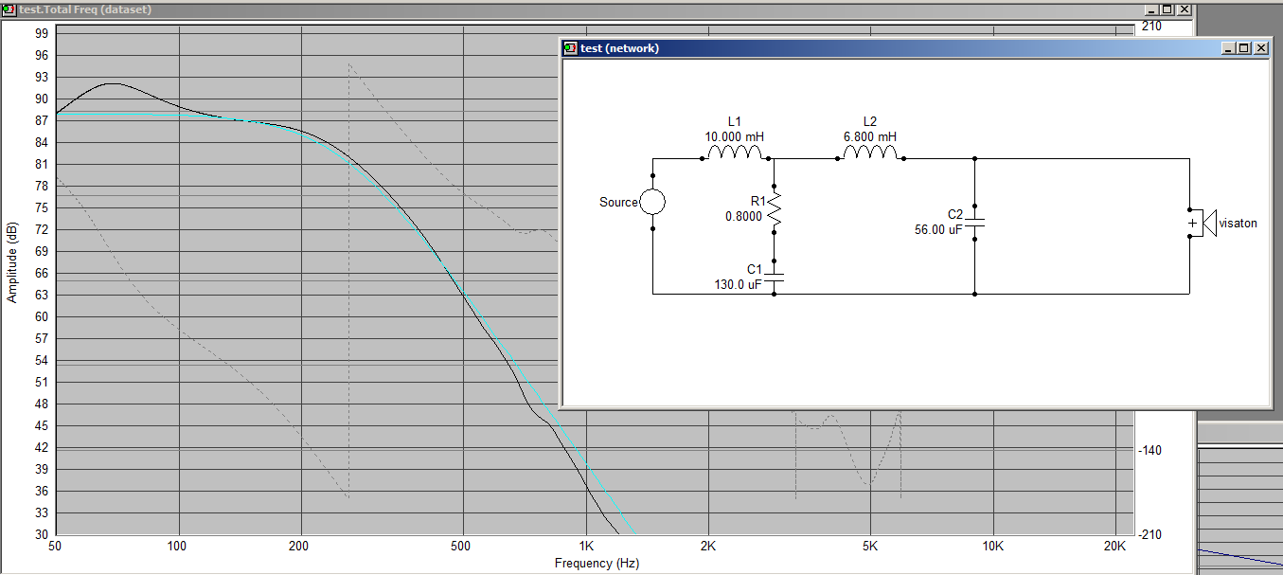1283x575 pixels.
Task: Click the -140 phase axis tick
Action: tap(1150, 451)
